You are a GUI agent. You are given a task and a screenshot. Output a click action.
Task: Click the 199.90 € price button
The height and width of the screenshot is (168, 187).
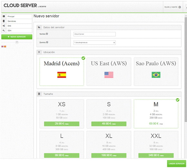109,155
